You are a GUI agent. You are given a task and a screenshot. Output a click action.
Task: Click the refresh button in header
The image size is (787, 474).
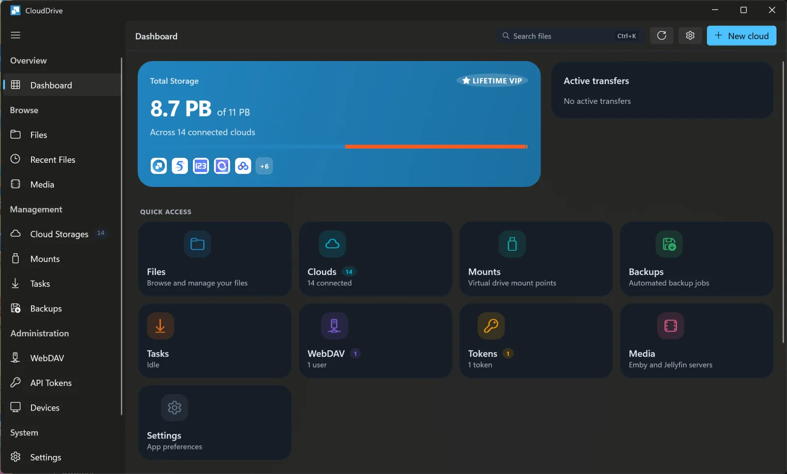(662, 35)
